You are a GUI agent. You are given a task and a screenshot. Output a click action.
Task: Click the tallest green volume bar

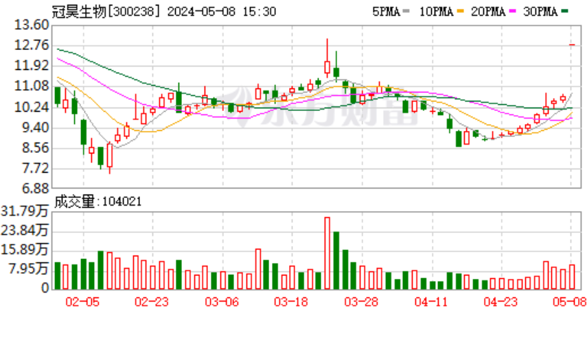(x=336, y=260)
